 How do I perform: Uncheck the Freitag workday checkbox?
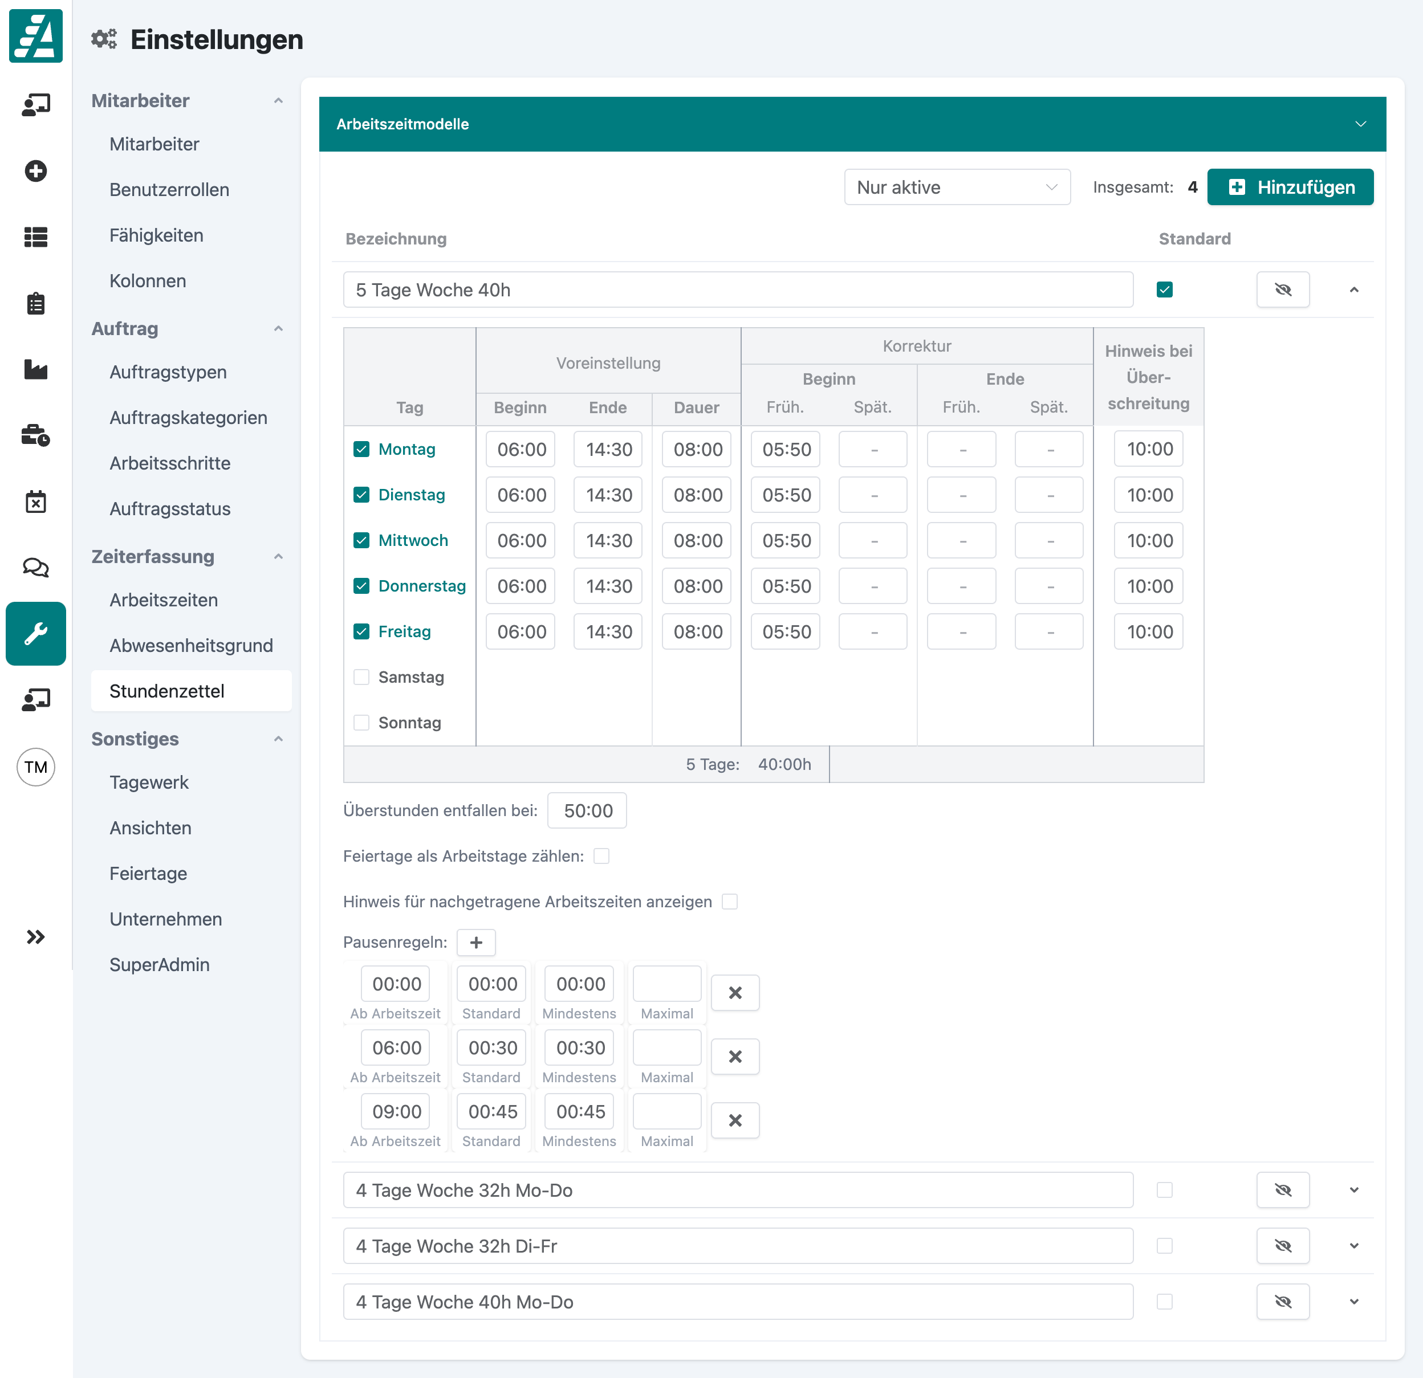[361, 631]
